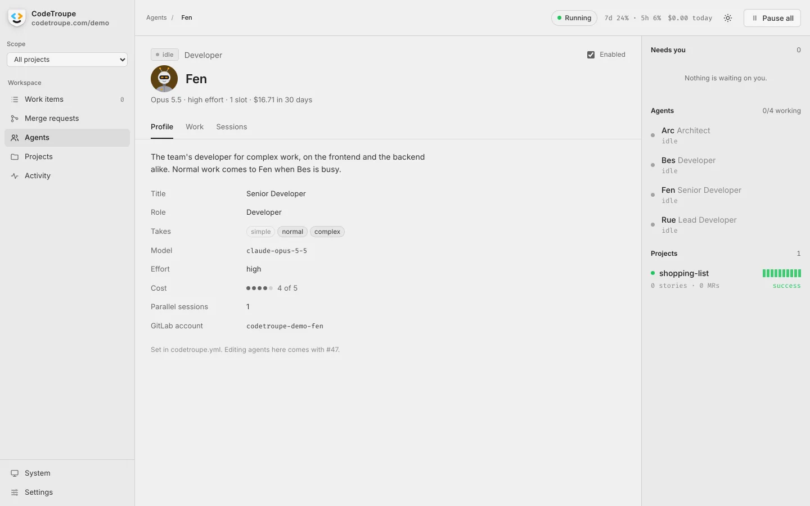The image size is (810, 506).
Task: Click the 'codetroupe-demo-fen' GitLab account value
Action: (285, 326)
